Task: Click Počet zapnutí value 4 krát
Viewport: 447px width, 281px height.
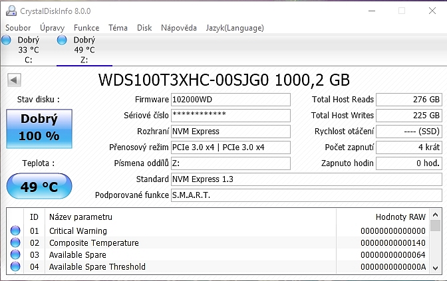Action: 409,147
